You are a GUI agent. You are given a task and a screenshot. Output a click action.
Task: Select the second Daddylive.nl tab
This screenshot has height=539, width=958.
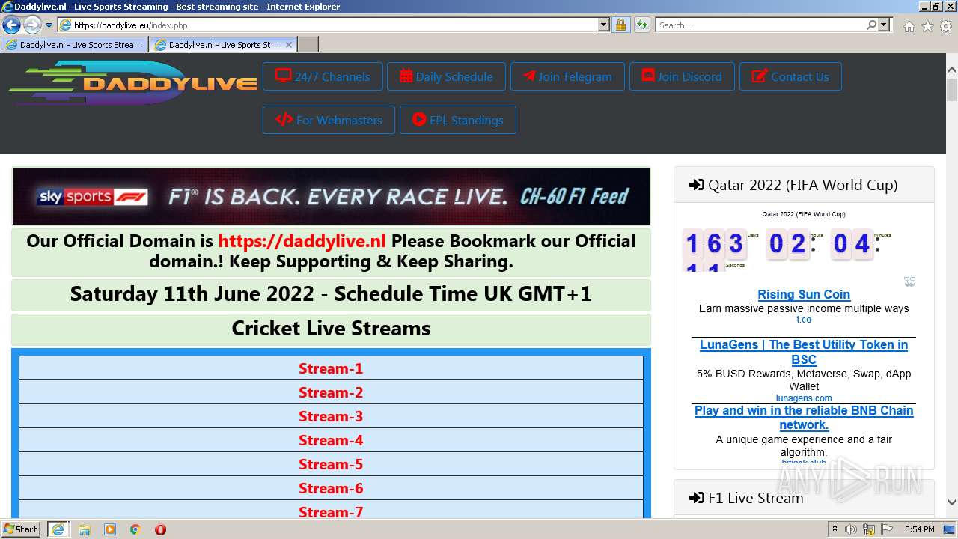pos(217,45)
